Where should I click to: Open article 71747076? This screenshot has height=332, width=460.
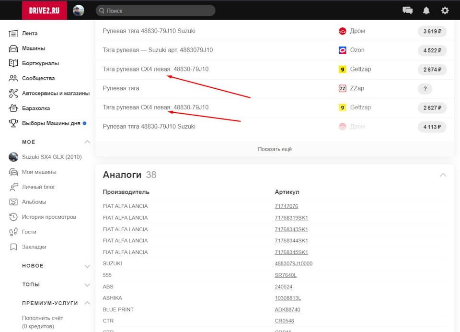coord(287,206)
